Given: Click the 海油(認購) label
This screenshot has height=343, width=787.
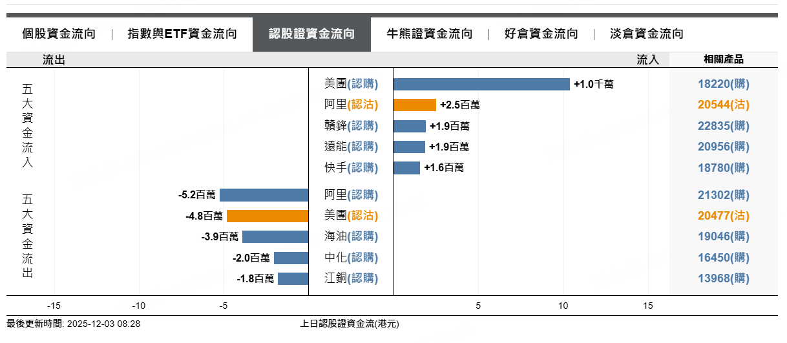Looking at the screenshot, I should 351,236.
